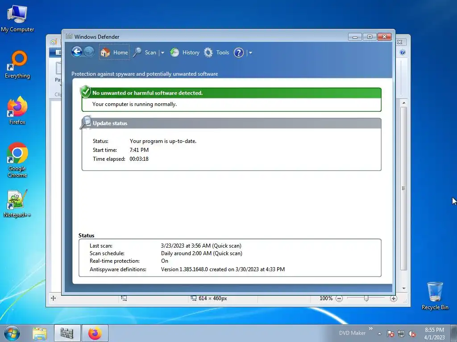Open Windows Explorer from the taskbar
Image resolution: width=457 pixels, height=342 pixels.
(39, 333)
